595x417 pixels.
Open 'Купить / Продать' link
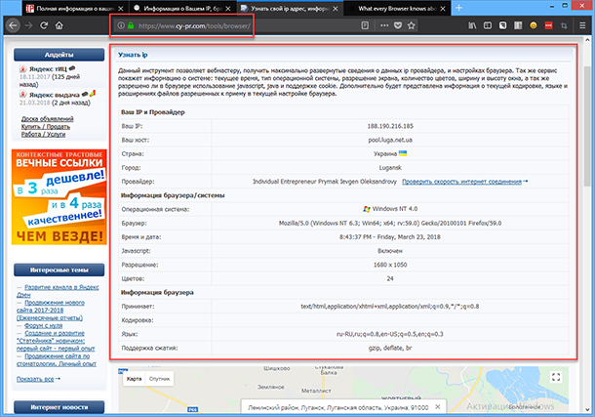(x=46, y=127)
